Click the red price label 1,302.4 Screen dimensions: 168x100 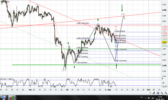(x=165, y=37)
